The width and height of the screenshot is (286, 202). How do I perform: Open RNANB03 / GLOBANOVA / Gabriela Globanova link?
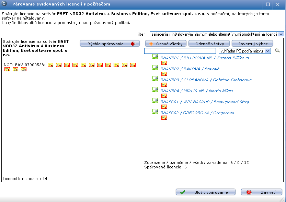(206, 80)
